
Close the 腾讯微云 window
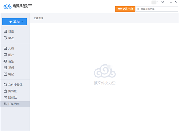pyautogui.click(x=176, y=2)
